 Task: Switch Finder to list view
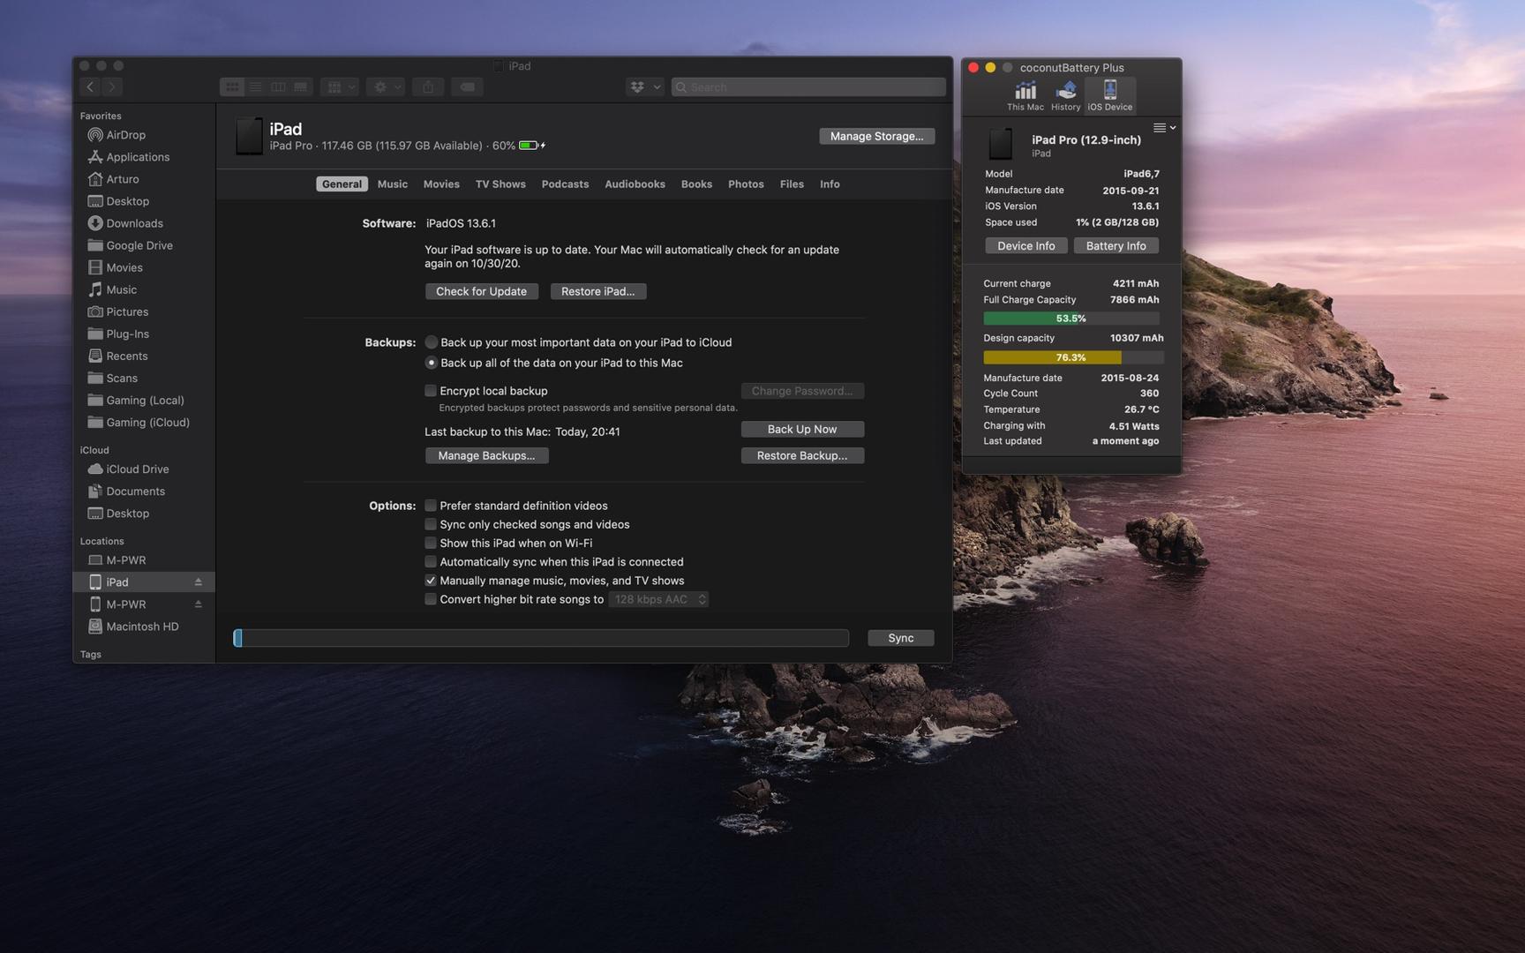pyautogui.click(x=255, y=86)
